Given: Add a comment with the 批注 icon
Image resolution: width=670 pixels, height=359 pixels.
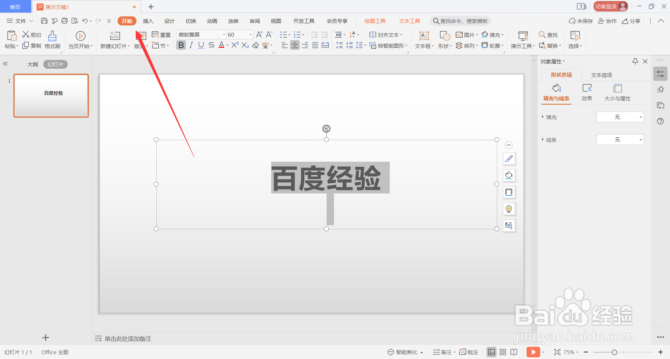Looking at the screenshot, I should 469,352.
